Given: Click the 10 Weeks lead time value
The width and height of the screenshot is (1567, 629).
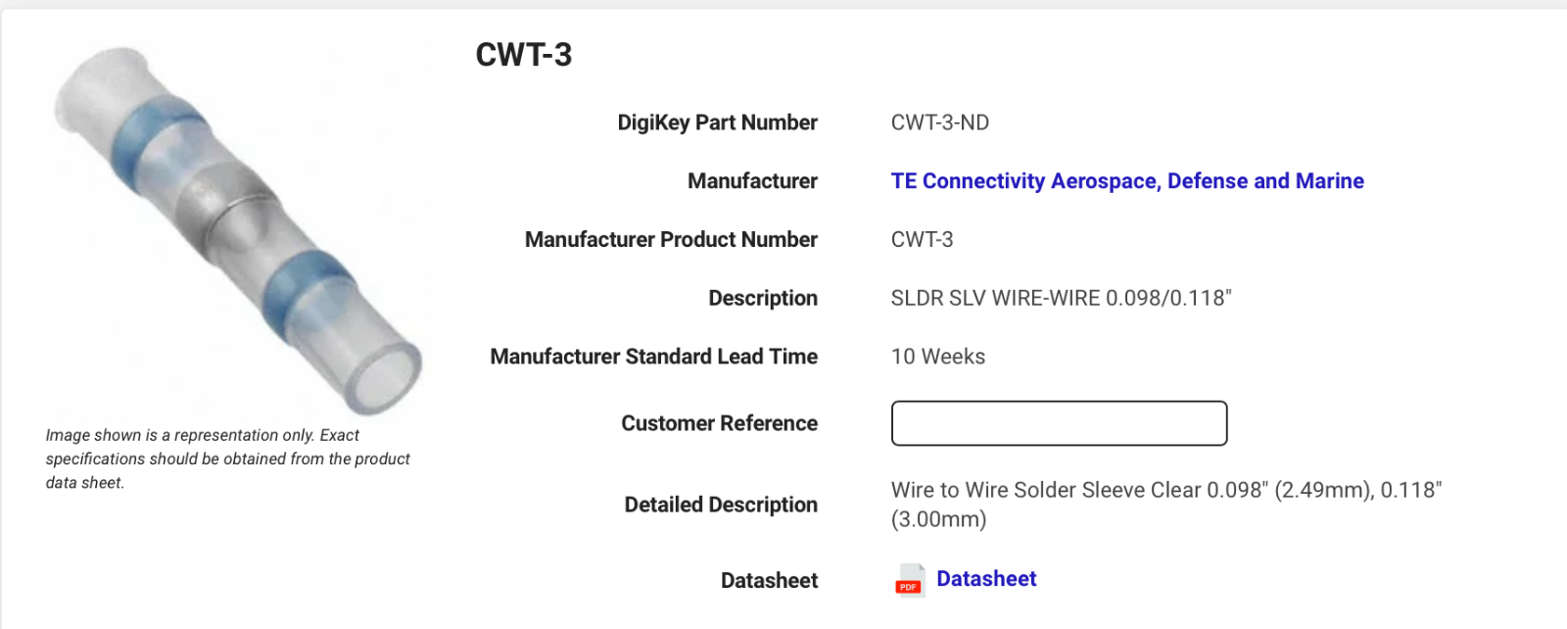Looking at the screenshot, I should (x=937, y=357).
